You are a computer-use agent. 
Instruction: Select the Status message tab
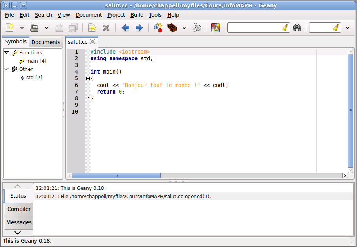pos(18,196)
